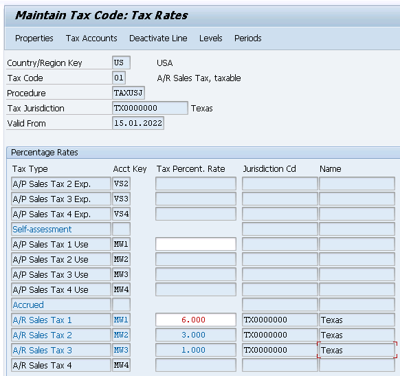Click the A/P Sales Tax 2 Exp. rate field
The image size is (400, 376).
196,184
